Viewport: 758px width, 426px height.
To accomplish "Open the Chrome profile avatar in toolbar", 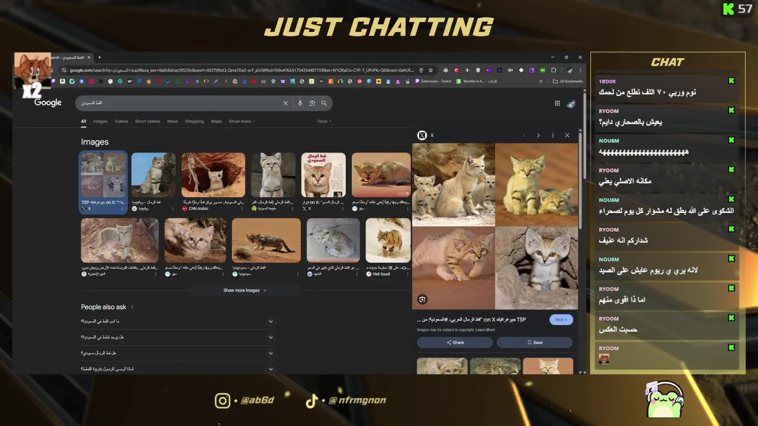I will (x=569, y=70).
